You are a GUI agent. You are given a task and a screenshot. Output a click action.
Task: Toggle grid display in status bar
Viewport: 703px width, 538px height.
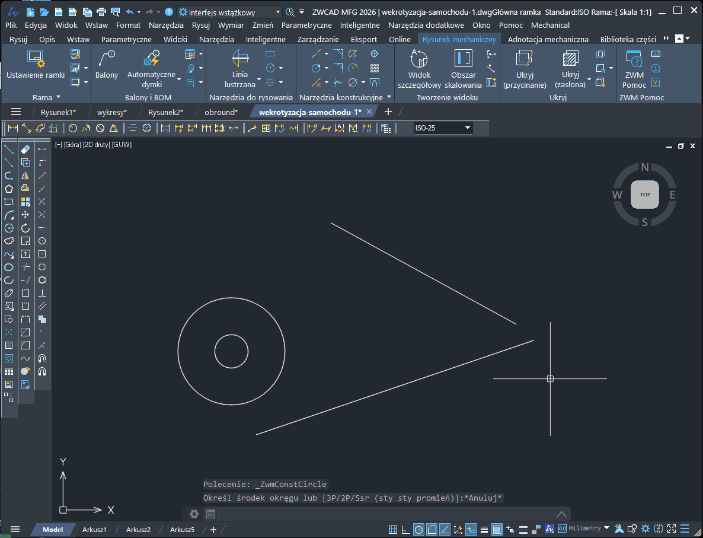click(392, 530)
